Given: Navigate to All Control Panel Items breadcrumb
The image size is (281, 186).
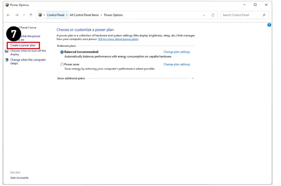Looking at the screenshot, I should (84, 15).
